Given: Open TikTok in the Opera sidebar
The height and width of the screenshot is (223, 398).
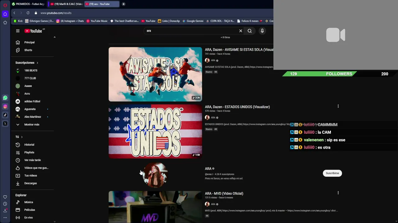Looking at the screenshot, I should (x=5, y=115).
